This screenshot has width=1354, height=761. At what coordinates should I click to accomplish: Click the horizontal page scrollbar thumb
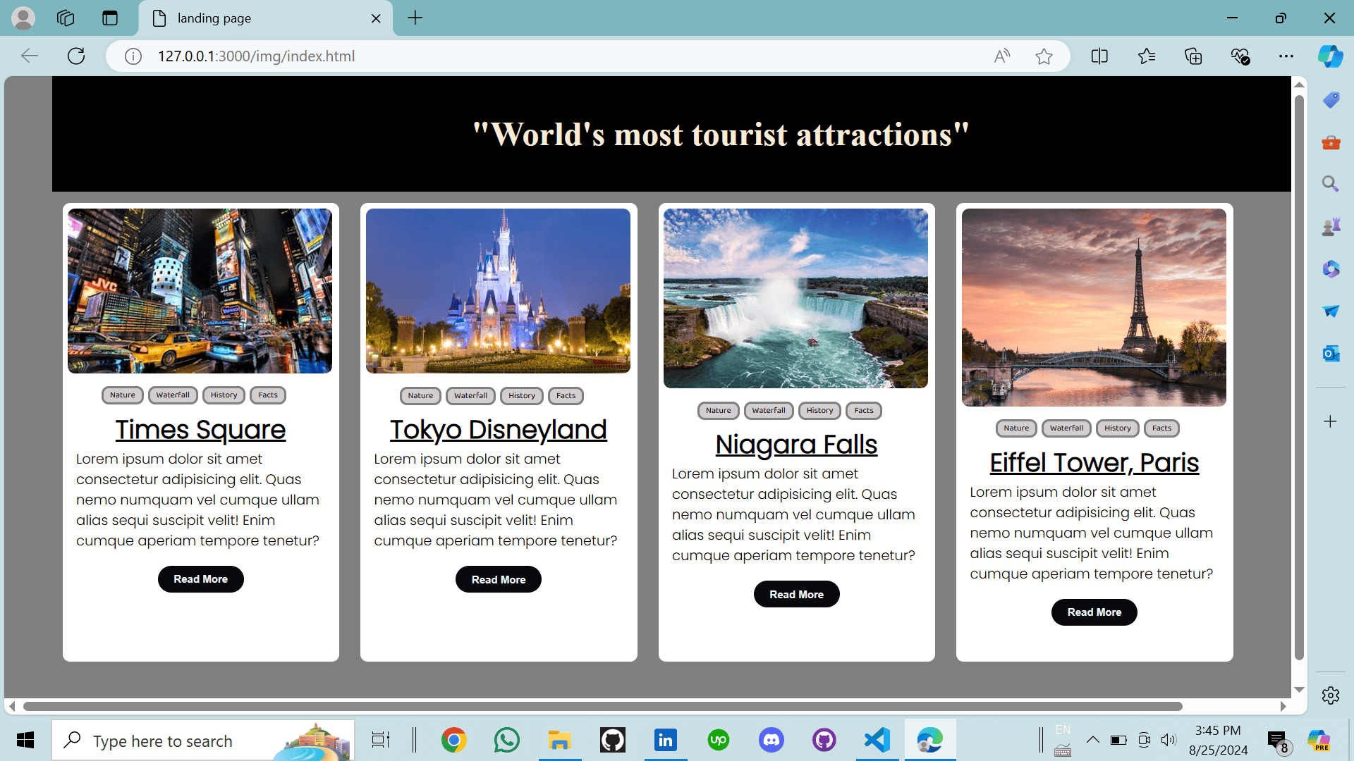coord(603,706)
